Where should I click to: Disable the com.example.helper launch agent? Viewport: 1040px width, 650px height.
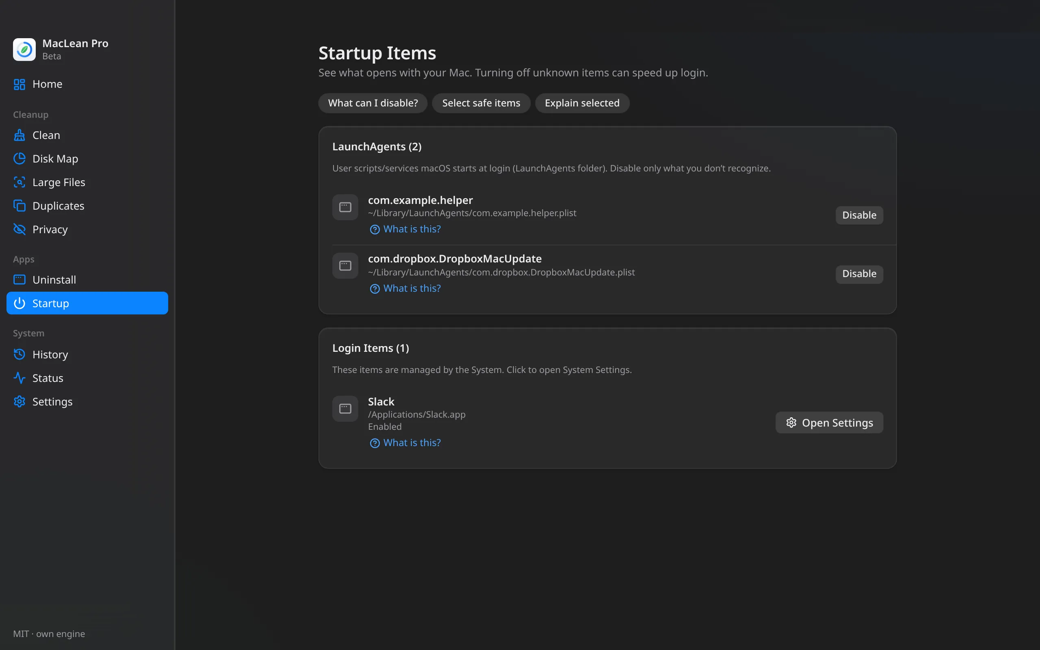[859, 215]
